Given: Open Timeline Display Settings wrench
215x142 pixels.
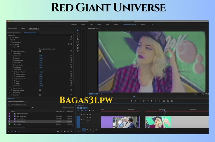Looking at the screenshot, I should point(93,111).
